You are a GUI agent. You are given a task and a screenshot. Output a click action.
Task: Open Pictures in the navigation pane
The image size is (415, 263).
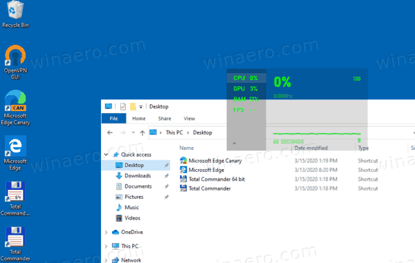point(134,197)
